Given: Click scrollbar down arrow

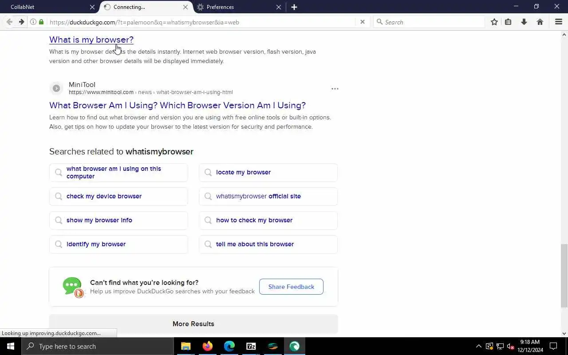Looking at the screenshot, I should (564, 334).
